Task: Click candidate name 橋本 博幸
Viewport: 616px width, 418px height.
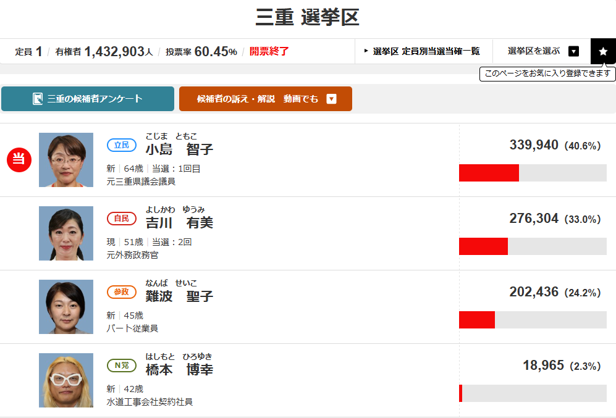Action: point(179,370)
